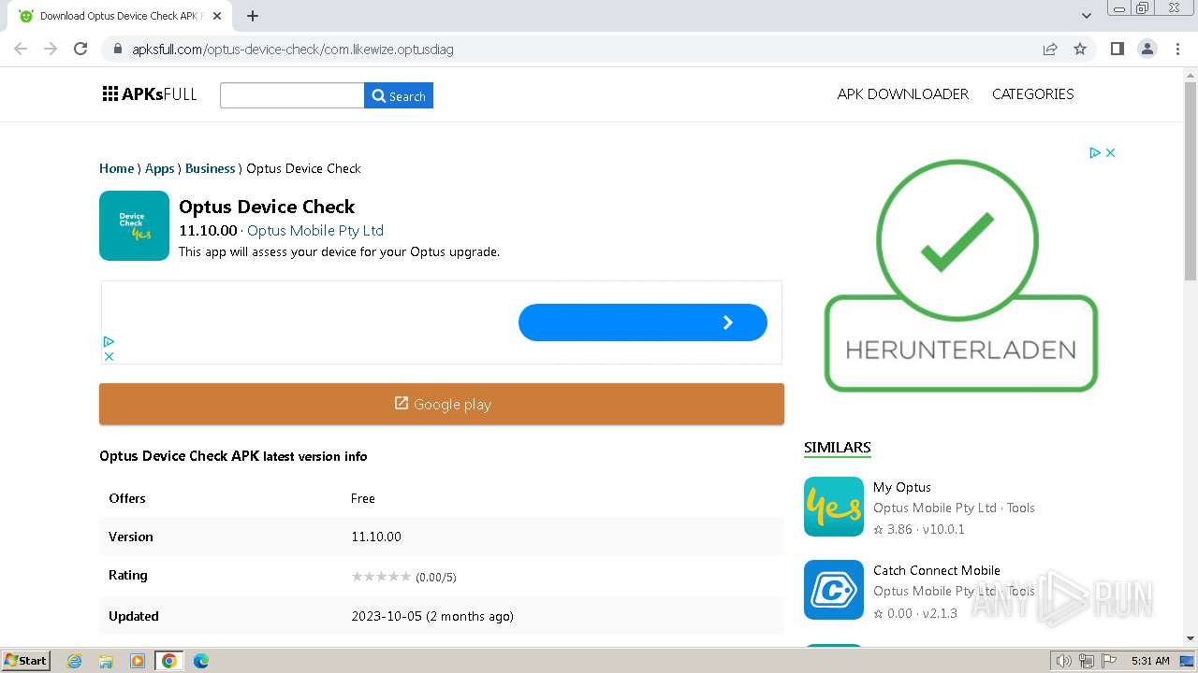Open Internet Explorer in taskbar

click(x=75, y=660)
